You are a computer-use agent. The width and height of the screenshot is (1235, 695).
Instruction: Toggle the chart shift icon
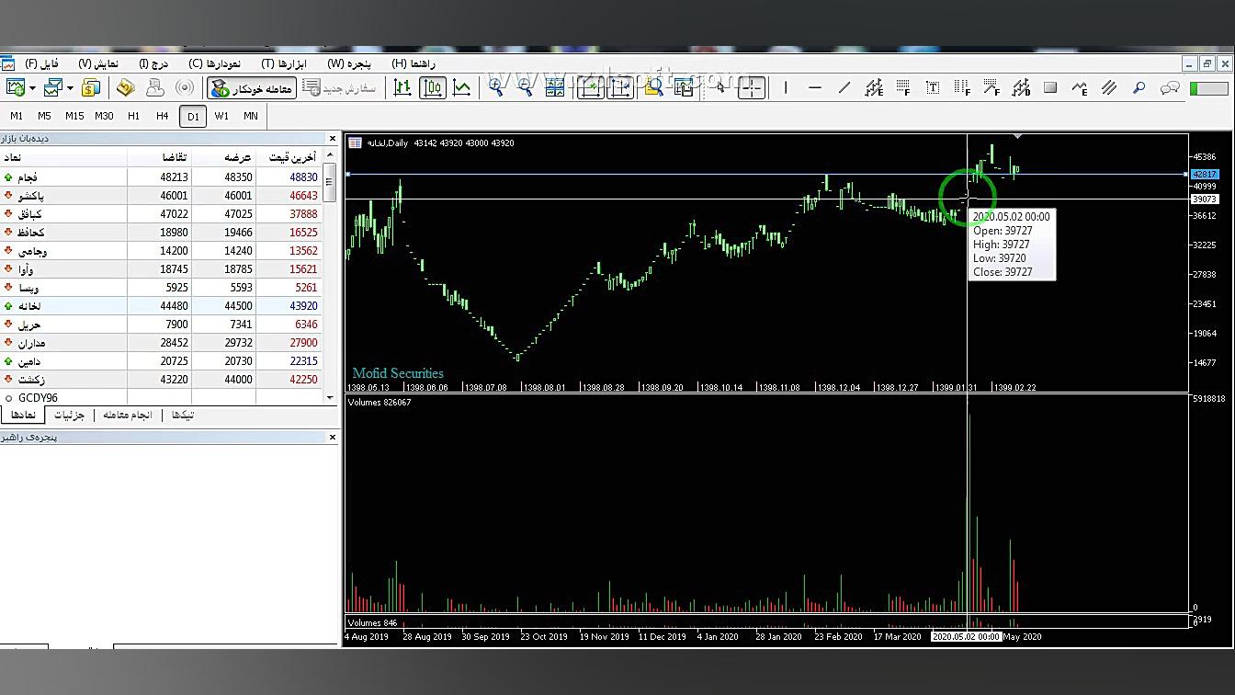[x=620, y=87]
